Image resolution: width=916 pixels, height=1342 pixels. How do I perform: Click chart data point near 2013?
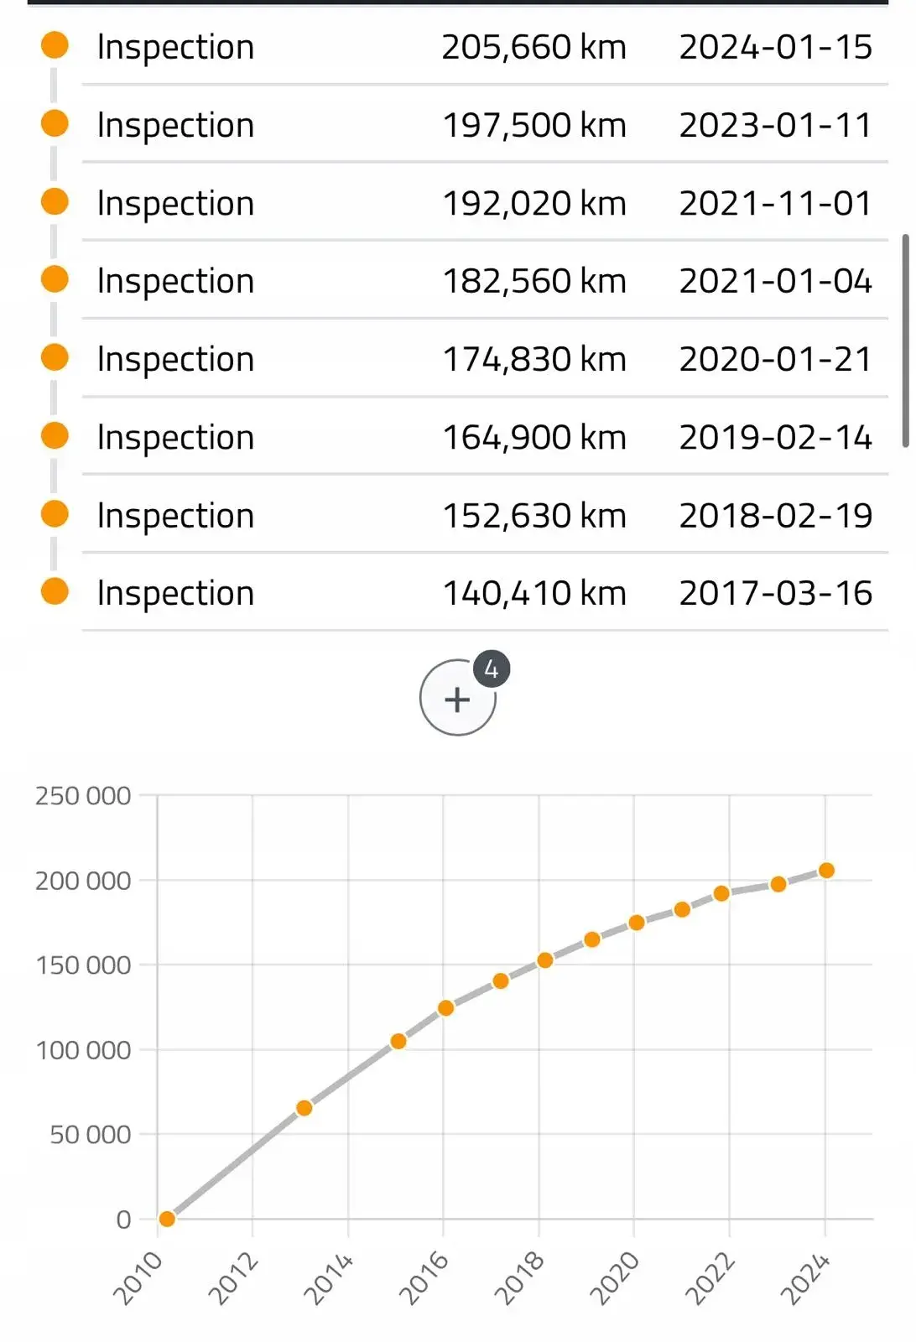point(304,1108)
